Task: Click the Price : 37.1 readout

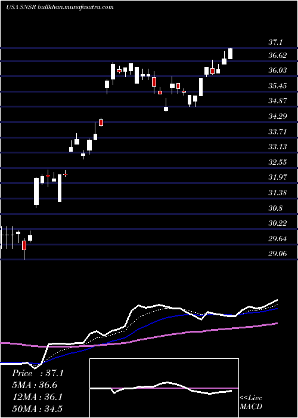Action: click(x=38, y=373)
